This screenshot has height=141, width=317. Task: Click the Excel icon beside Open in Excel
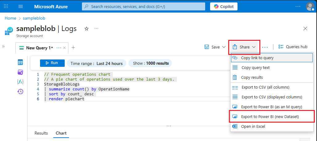235,126
